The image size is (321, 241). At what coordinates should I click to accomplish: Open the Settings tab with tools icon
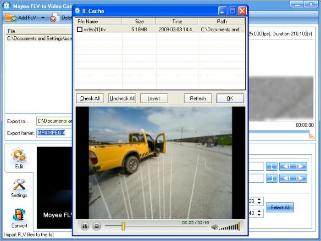coord(19,188)
